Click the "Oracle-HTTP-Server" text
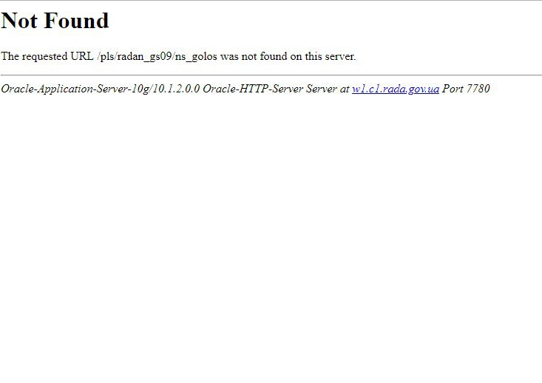542x383 pixels. [x=253, y=89]
